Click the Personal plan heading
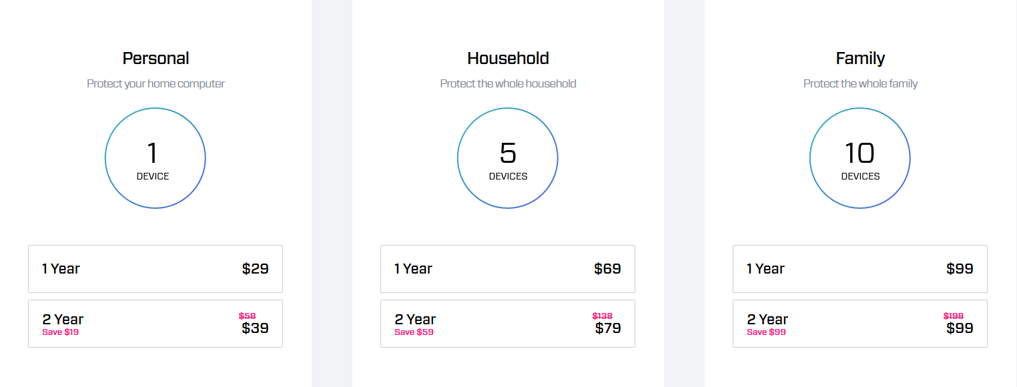This screenshot has width=1017, height=387. [x=156, y=59]
